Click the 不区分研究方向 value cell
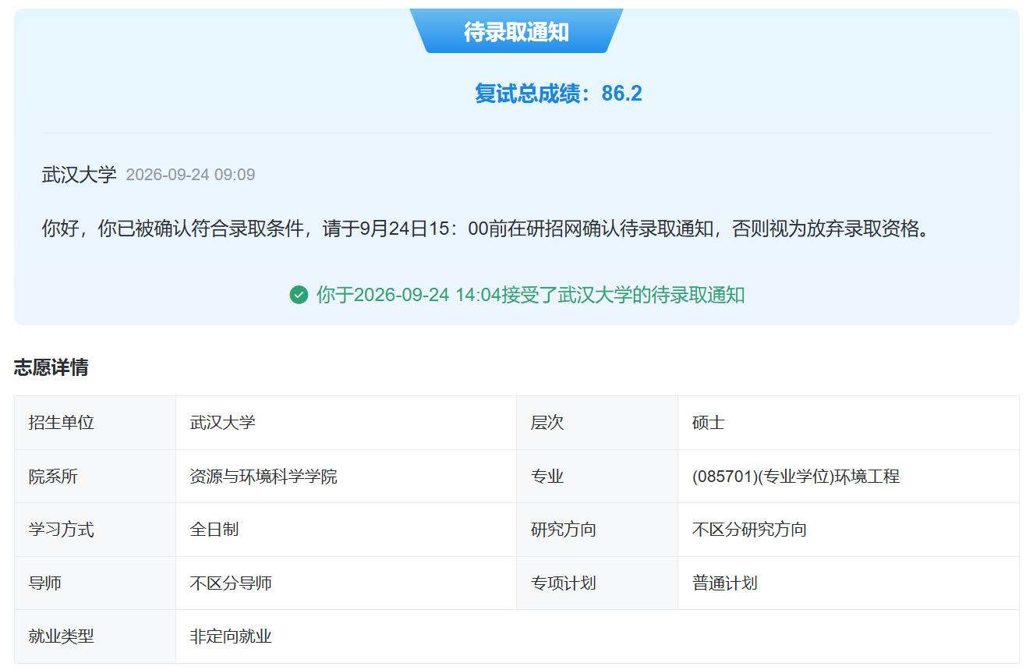The height and width of the screenshot is (670, 1026). 848,530
